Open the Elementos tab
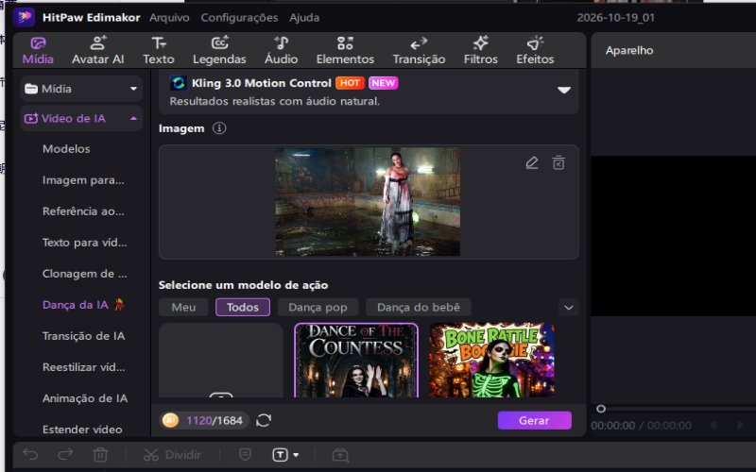The width and height of the screenshot is (756, 472). pyautogui.click(x=345, y=51)
